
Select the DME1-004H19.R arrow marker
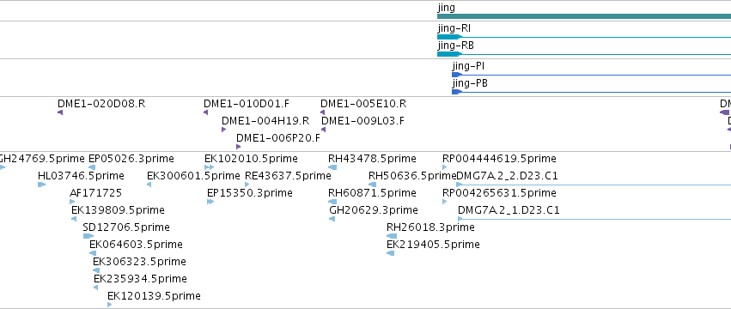(224, 130)
